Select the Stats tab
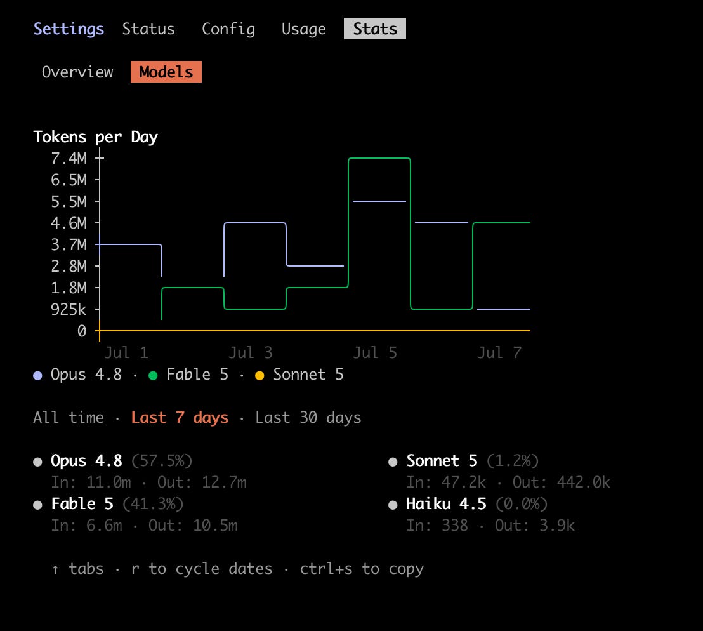The image size is (703, 631). (375, 29)
